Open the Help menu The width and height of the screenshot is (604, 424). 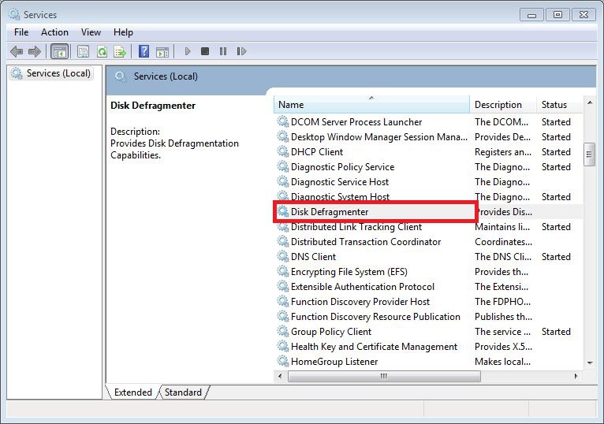coord(123,32)
